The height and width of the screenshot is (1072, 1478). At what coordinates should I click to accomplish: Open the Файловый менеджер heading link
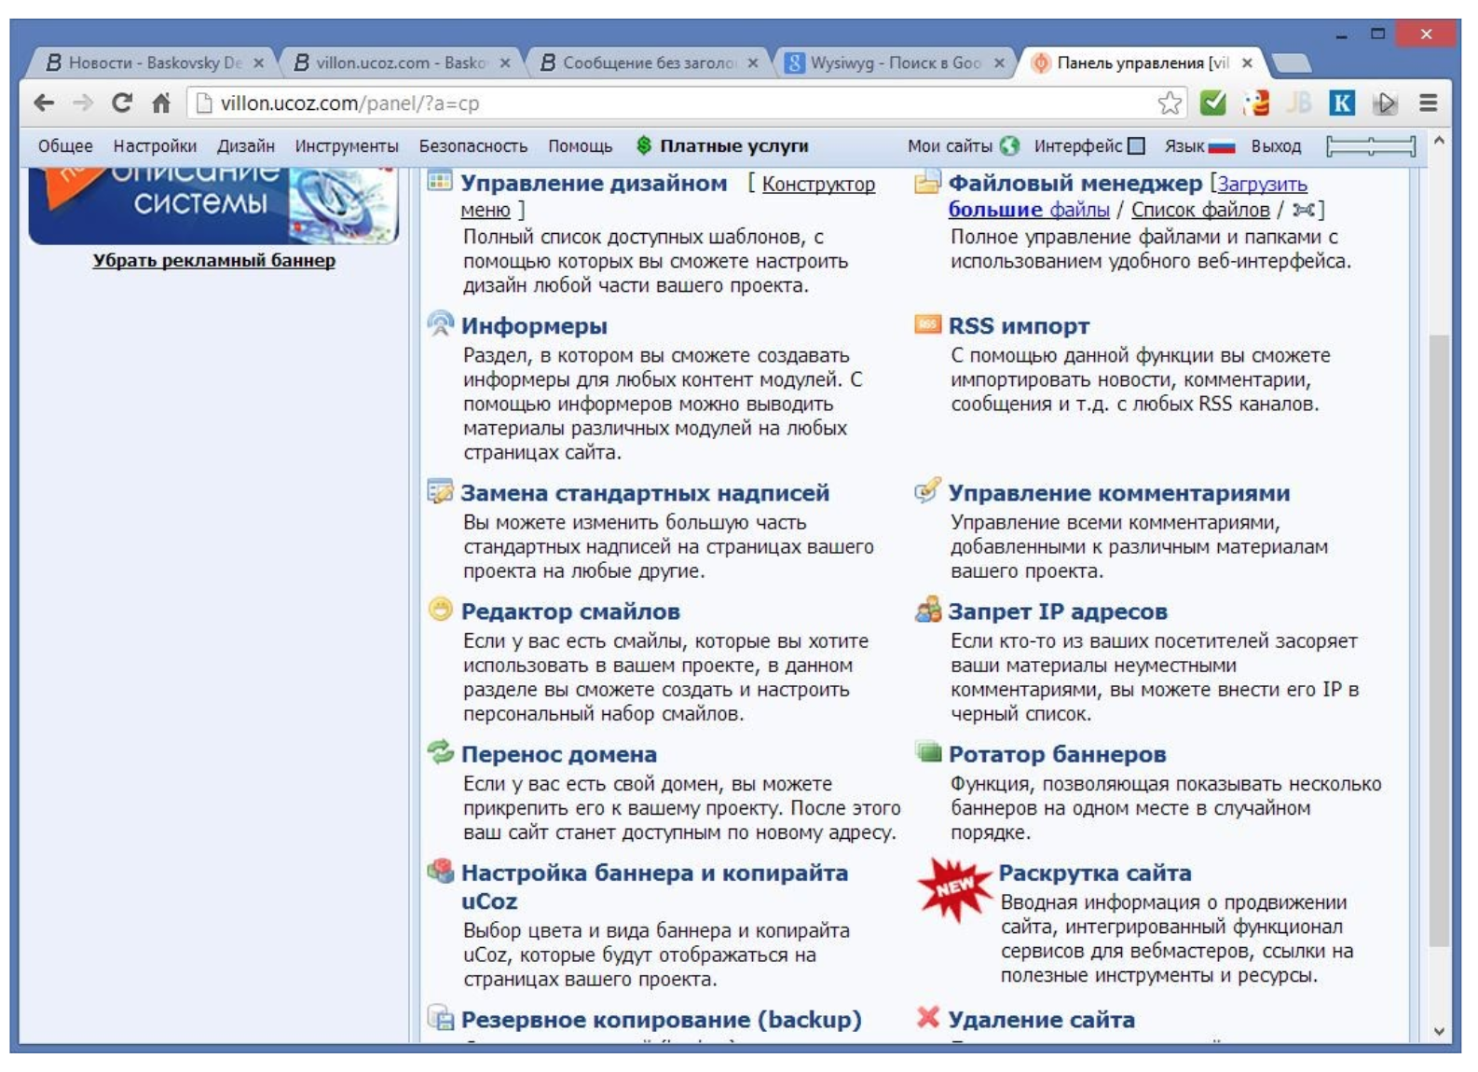[1075, 183]
